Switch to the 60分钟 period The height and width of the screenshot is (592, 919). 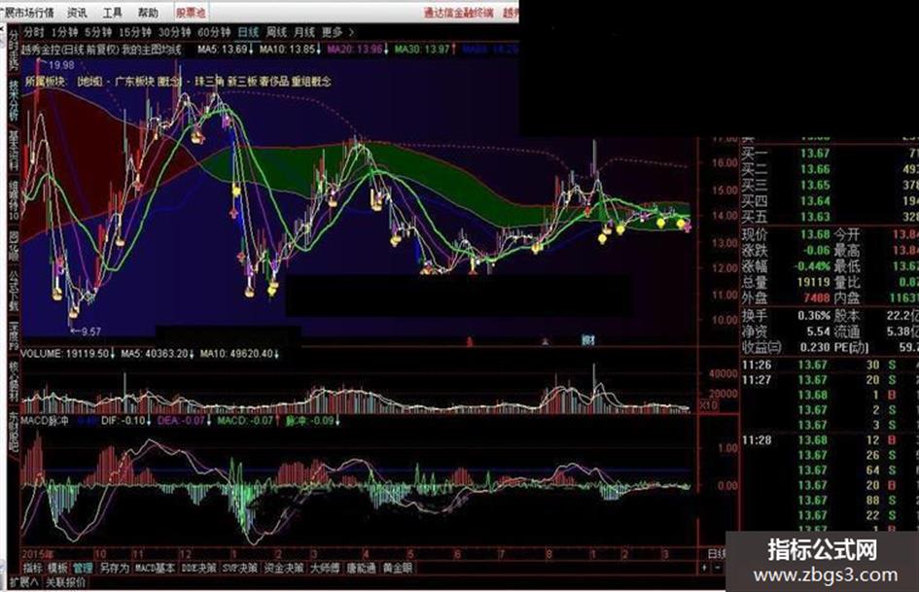coord(214,32)
